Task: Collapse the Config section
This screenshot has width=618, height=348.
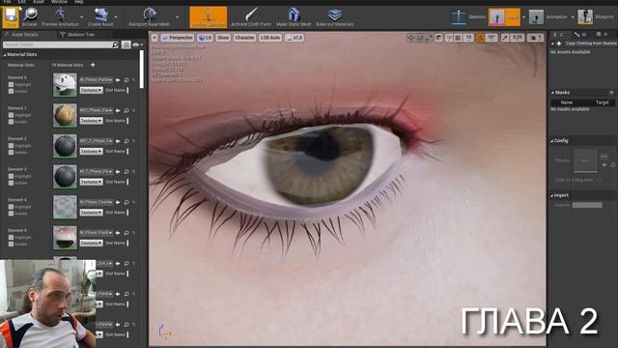Action: [x=552, y=141]
